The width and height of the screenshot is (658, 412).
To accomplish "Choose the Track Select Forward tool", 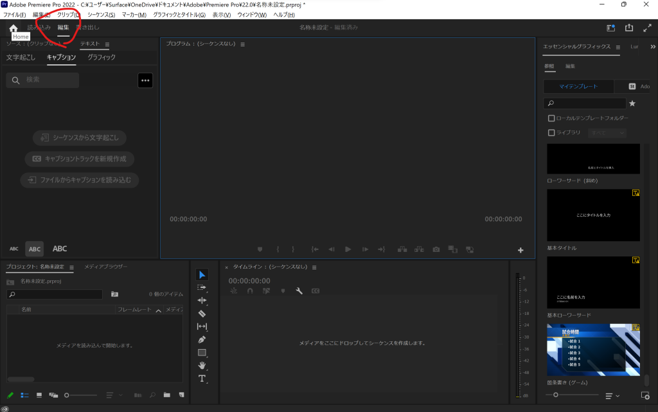I will (x=202, y=287).
